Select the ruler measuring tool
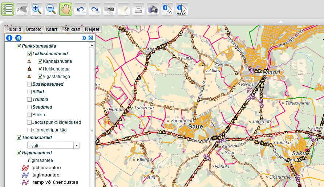 click(x=109, y=9)
